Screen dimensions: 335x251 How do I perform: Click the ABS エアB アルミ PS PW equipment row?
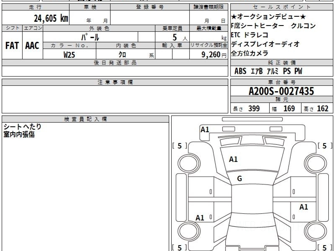click(268, 71)
